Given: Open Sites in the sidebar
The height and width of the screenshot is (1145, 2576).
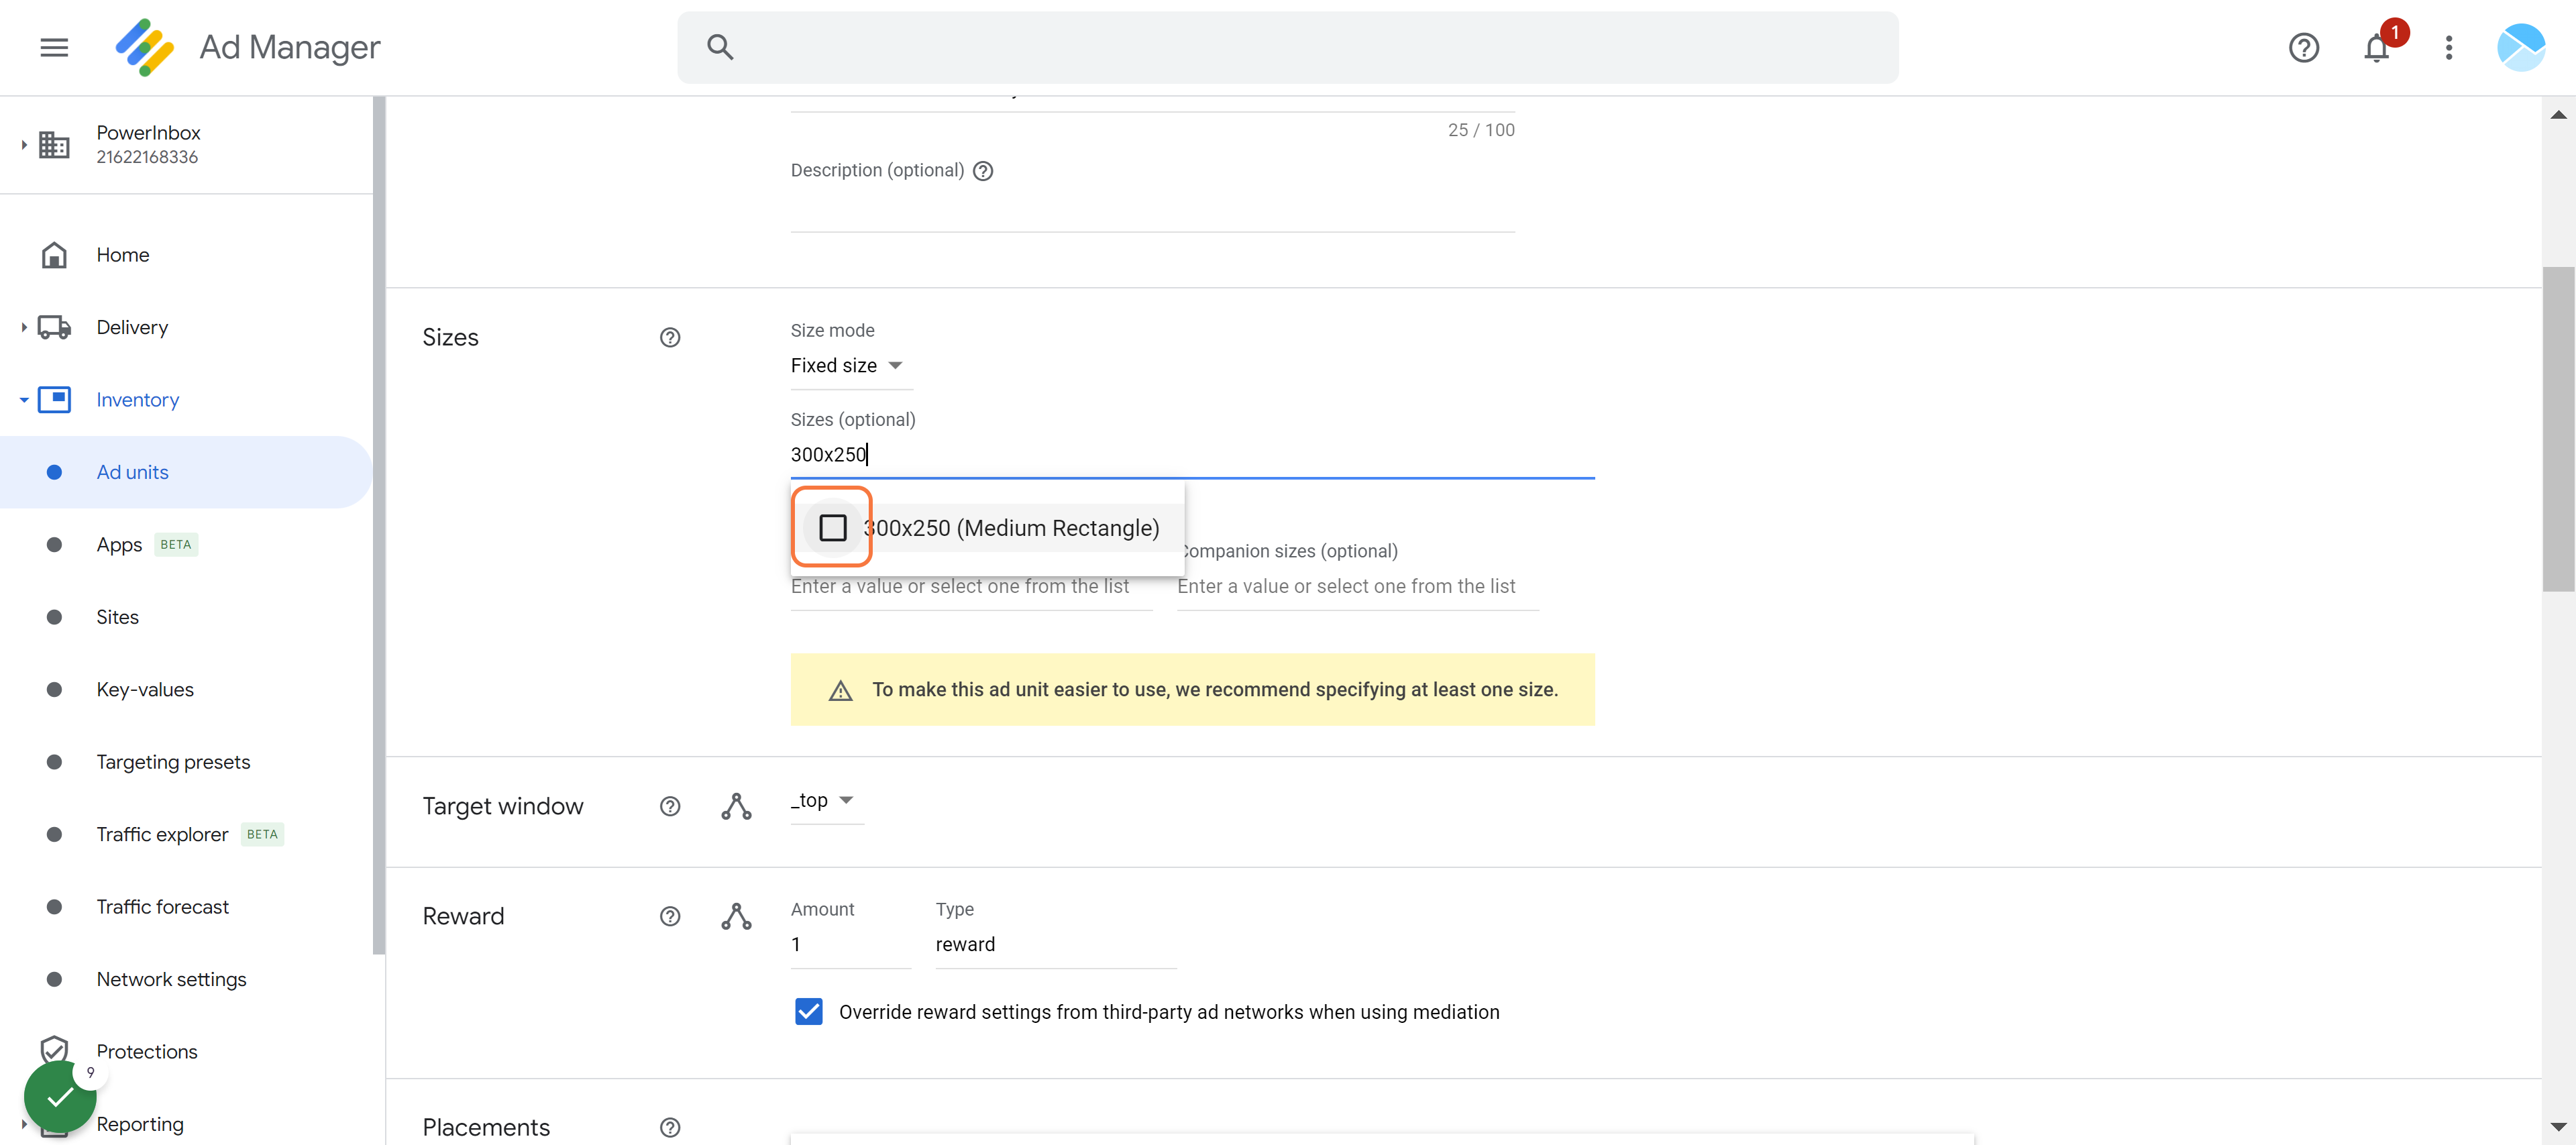Looking at the screenshot, I should (186, 617).
